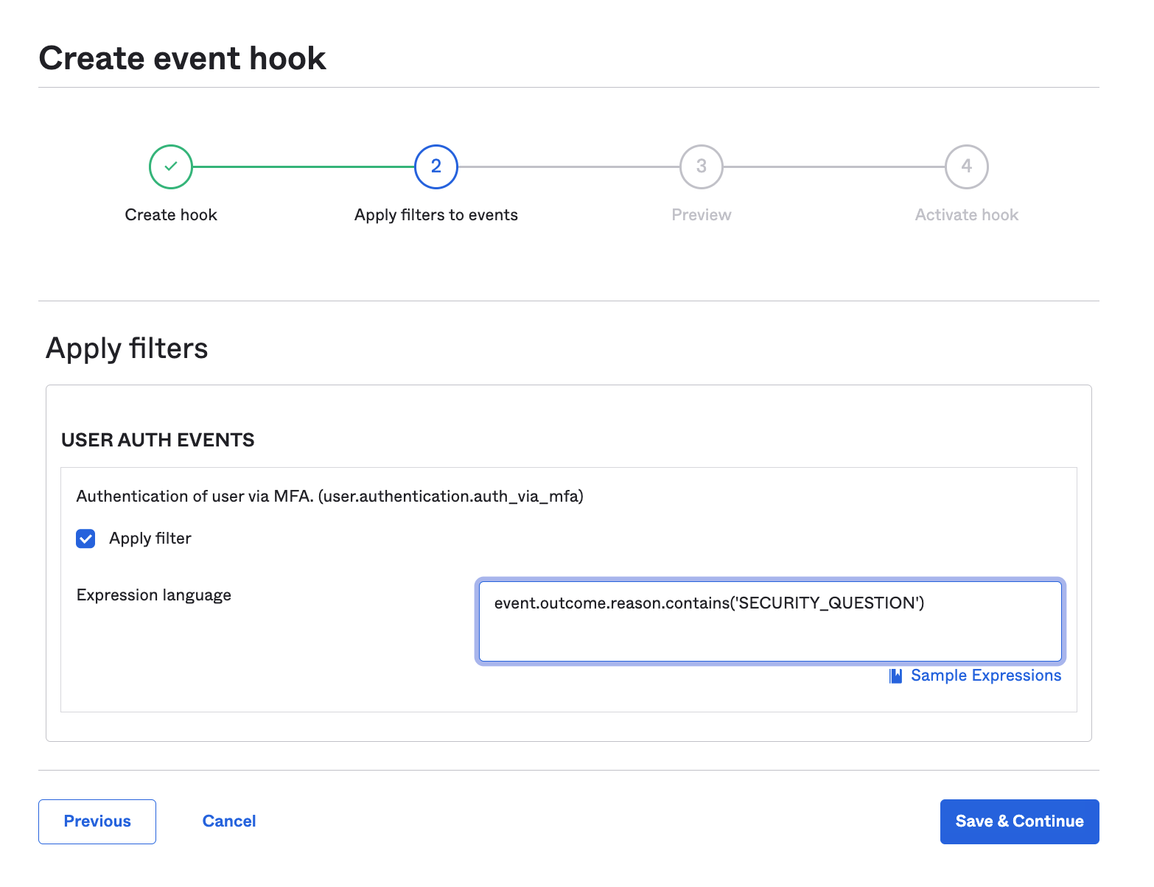Click the step 3 Preview circle
Image resolution: width=1154 pixels, height=887 pixels.
(702, 167)
